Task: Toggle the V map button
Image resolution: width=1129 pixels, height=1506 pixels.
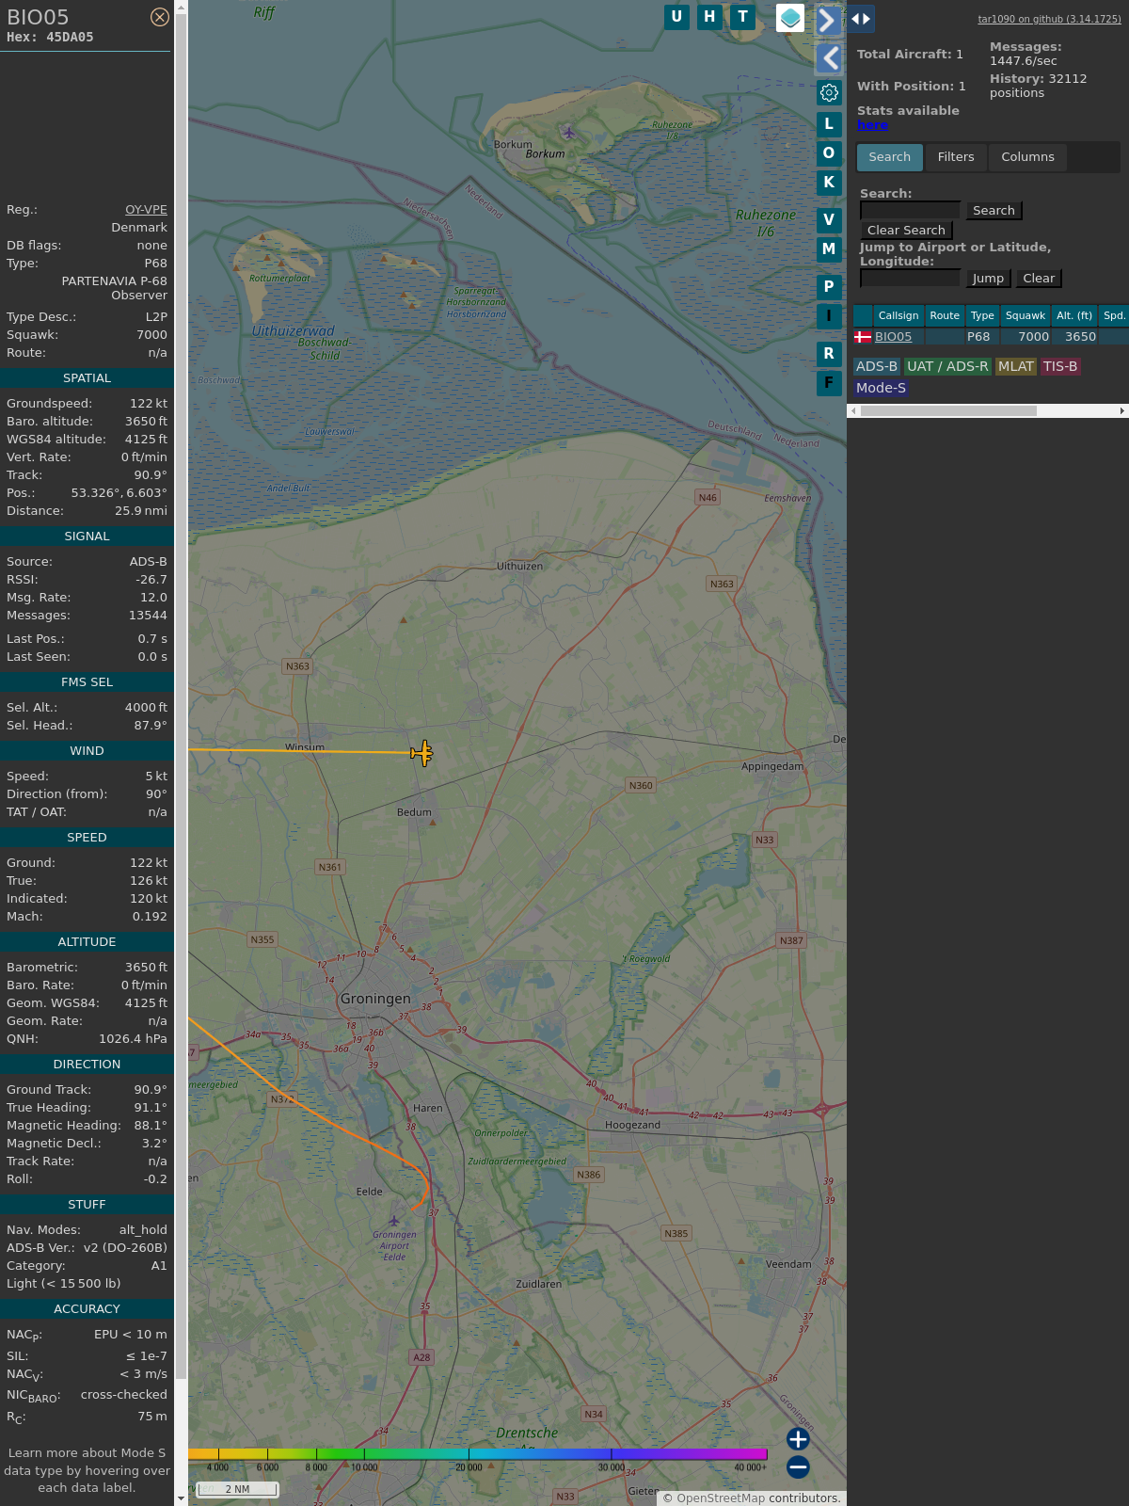Action: point(829,220)
